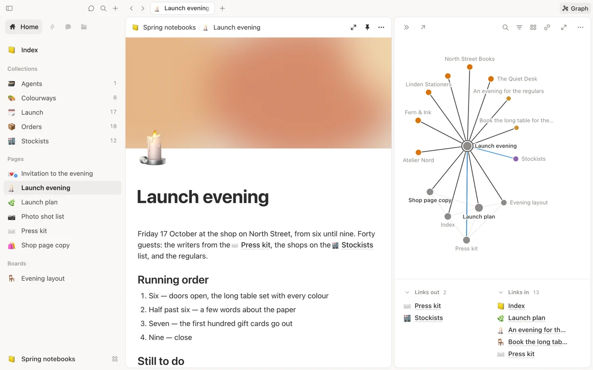593x370 pixels.
Task: Select the Fern & Ink graph node
Action: 418,120
